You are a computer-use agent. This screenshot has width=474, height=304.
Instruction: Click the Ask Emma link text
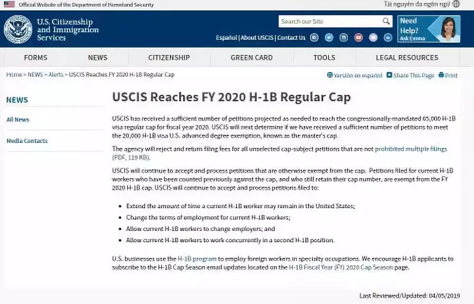412,38
